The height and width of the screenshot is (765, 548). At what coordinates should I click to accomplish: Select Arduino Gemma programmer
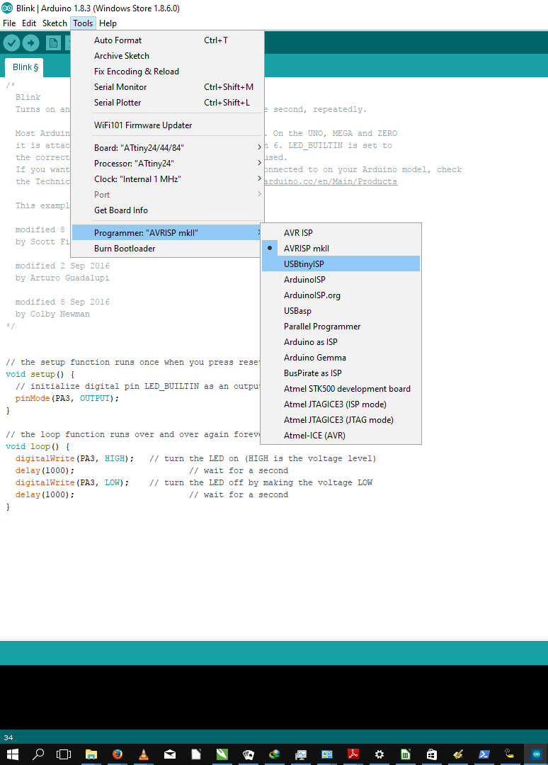[341, 358]
